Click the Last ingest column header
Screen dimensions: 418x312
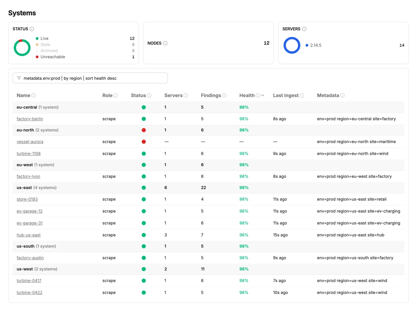click(286, 96)
